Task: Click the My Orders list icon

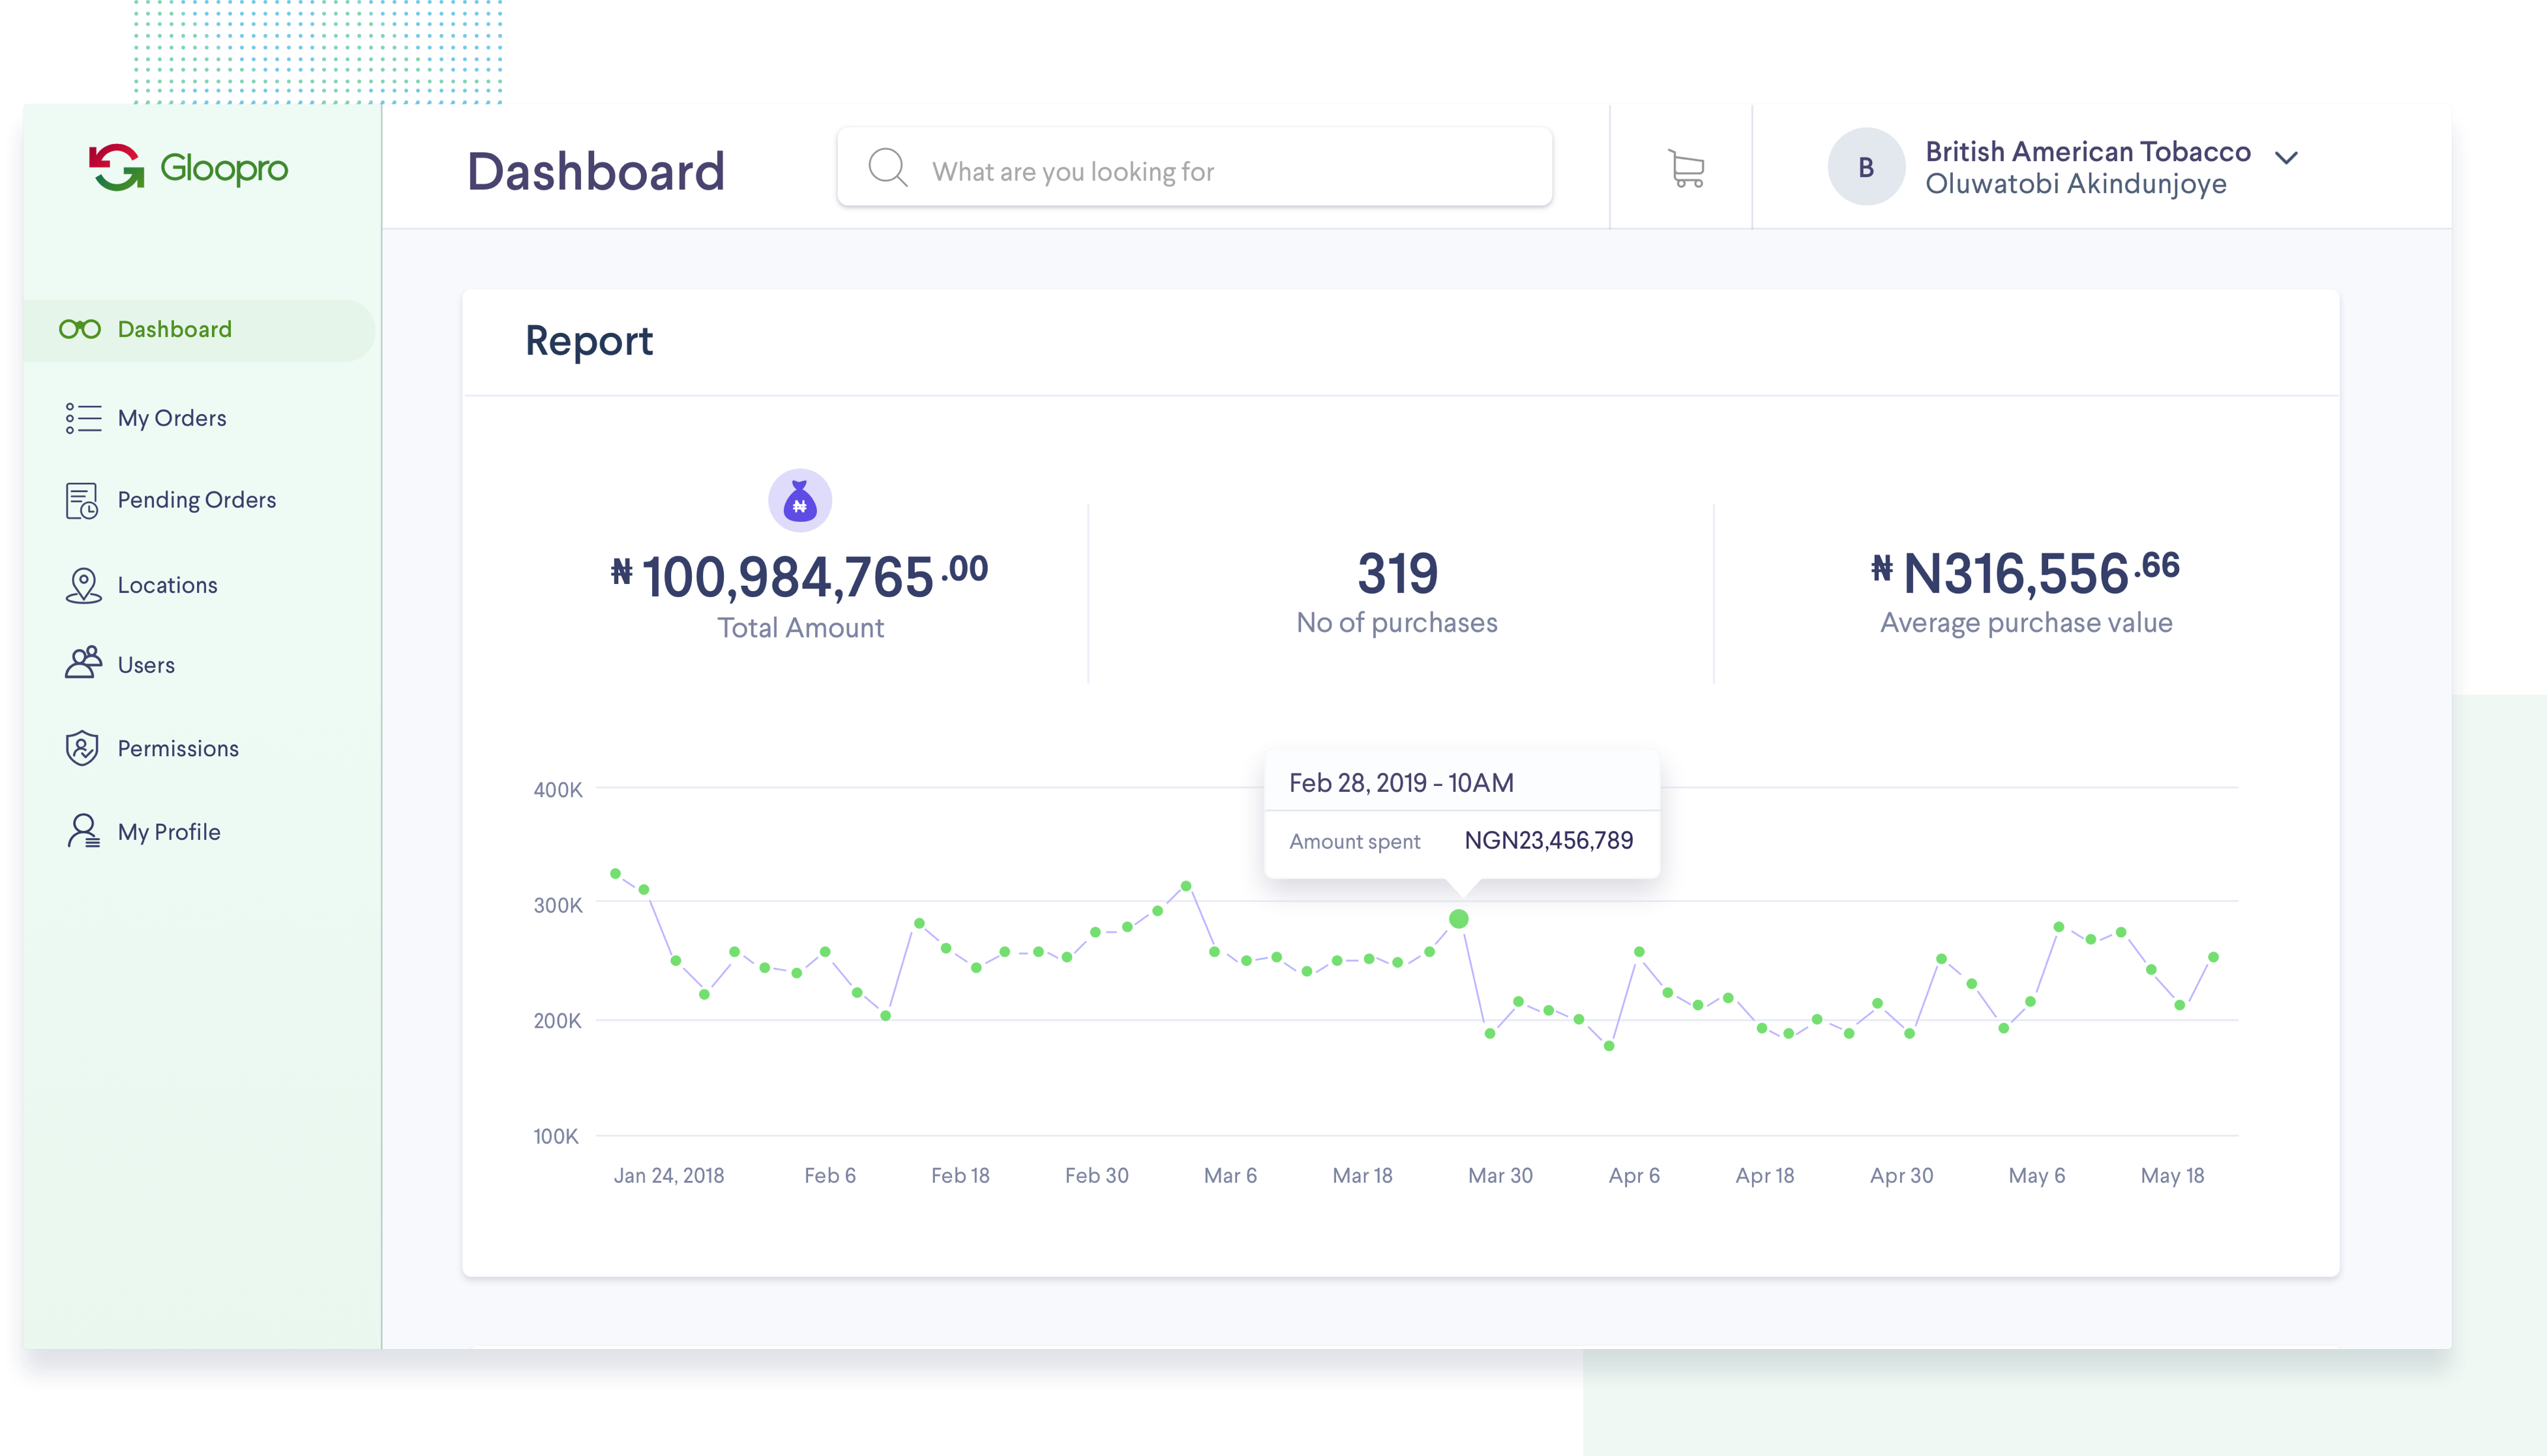Action: coord(83,418)
